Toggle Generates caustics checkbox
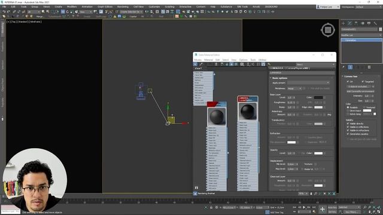The height and width of the screenshot is (215, 383). [x=348, y=134]
